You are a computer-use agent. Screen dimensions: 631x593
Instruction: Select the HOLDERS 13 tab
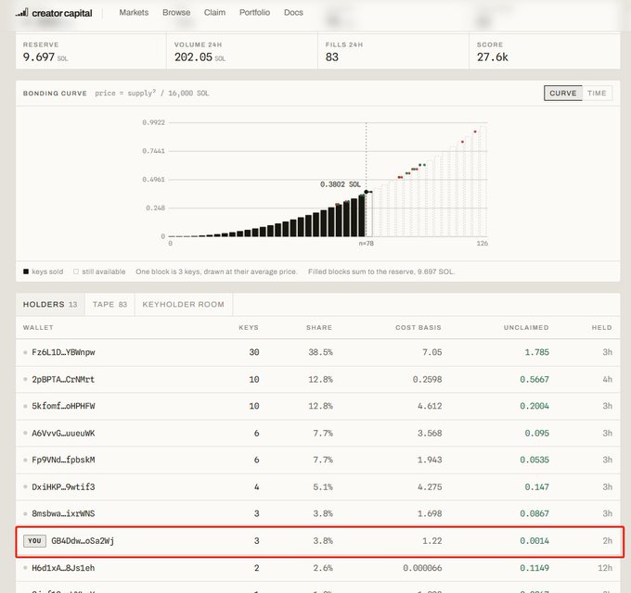click(50, 305)
